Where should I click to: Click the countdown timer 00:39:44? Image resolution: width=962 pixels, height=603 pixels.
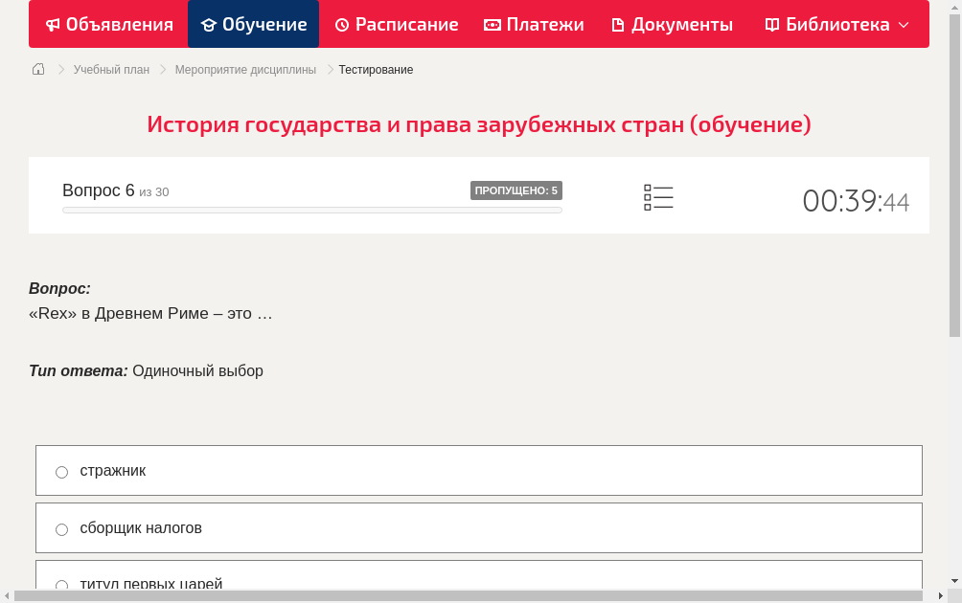[x=856, y=198]
